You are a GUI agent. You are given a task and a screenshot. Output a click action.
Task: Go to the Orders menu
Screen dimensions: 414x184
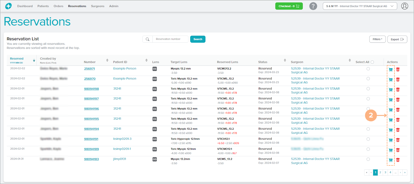58,6
